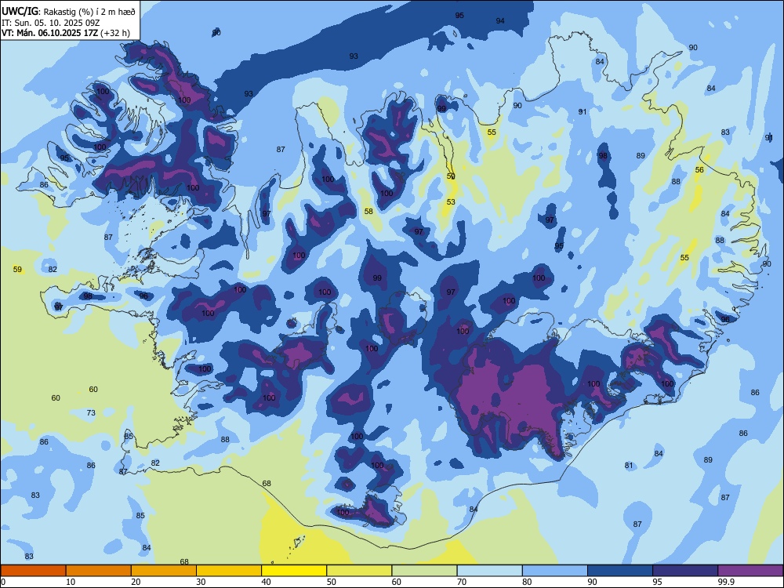784x588 pixels.
Task: Click the '30' tick label on the color scale
Action: coord(201,582)
